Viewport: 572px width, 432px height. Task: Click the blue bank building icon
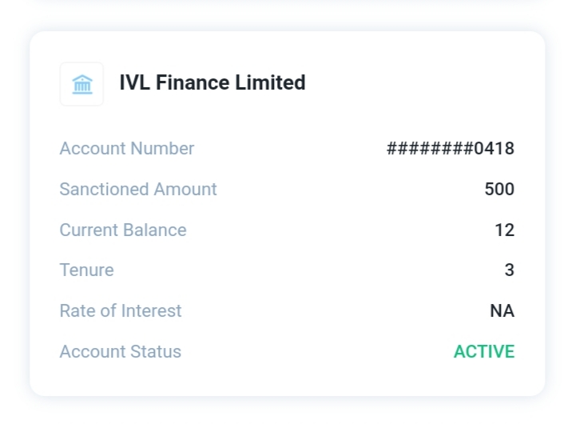[81, 84]
